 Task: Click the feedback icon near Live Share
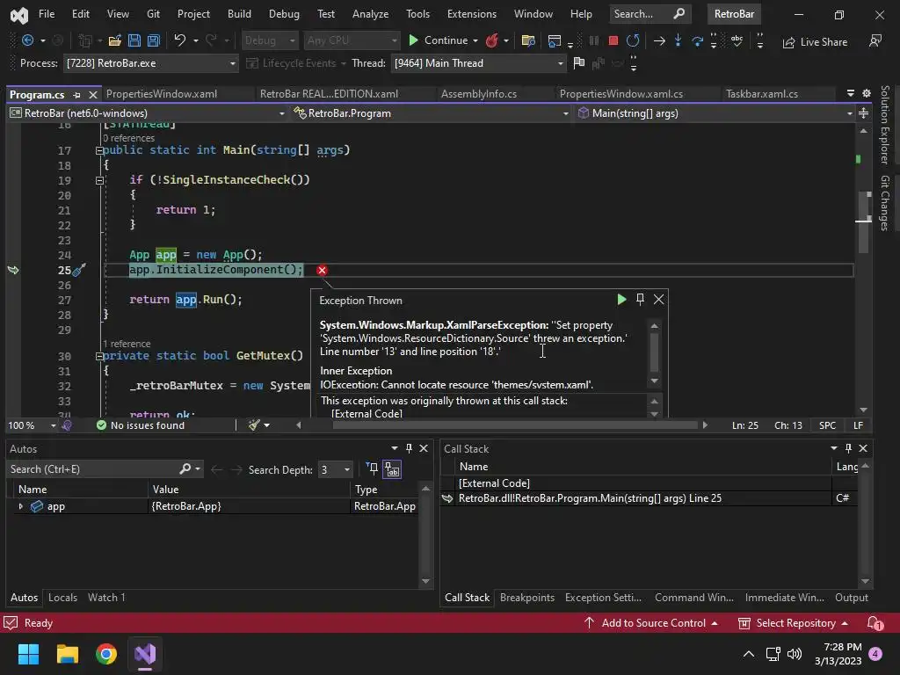pos(875,41)
